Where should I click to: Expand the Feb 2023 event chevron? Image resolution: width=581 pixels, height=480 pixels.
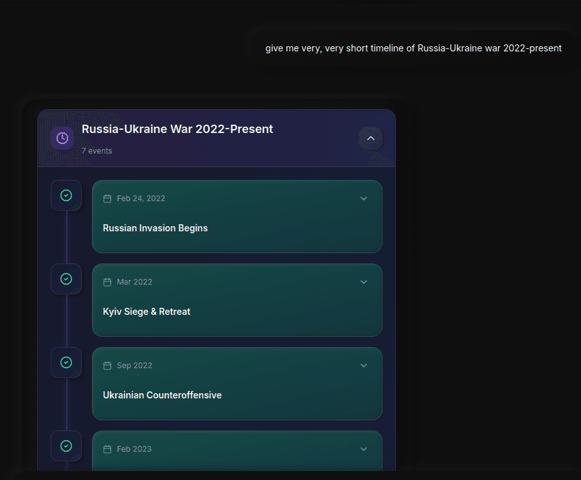pos(364,449)
